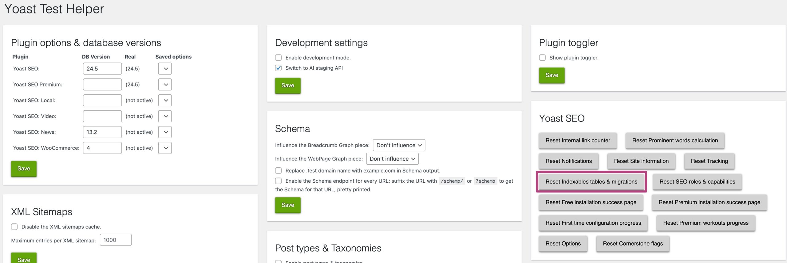Enable Show plugin toggler
787x263 pixels.
pos(542,57)
